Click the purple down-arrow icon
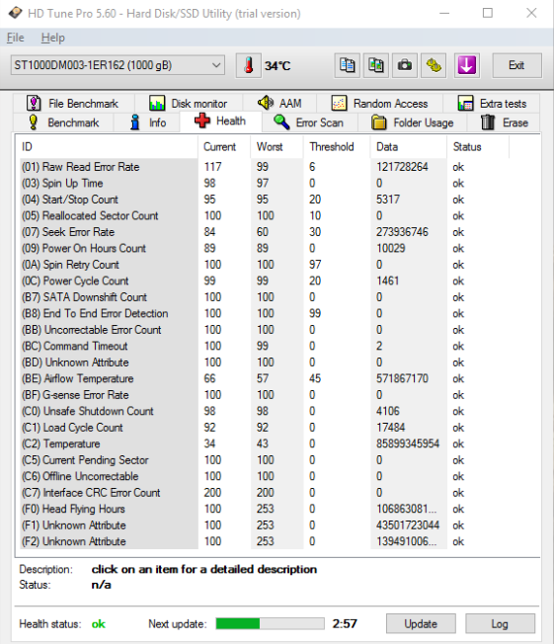 467,66
